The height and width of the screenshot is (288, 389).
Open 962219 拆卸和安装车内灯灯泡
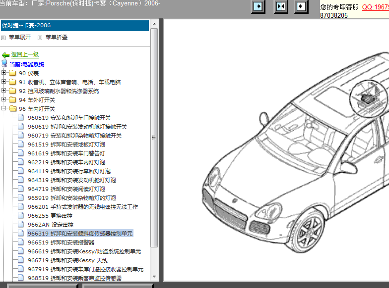[66, 162]
